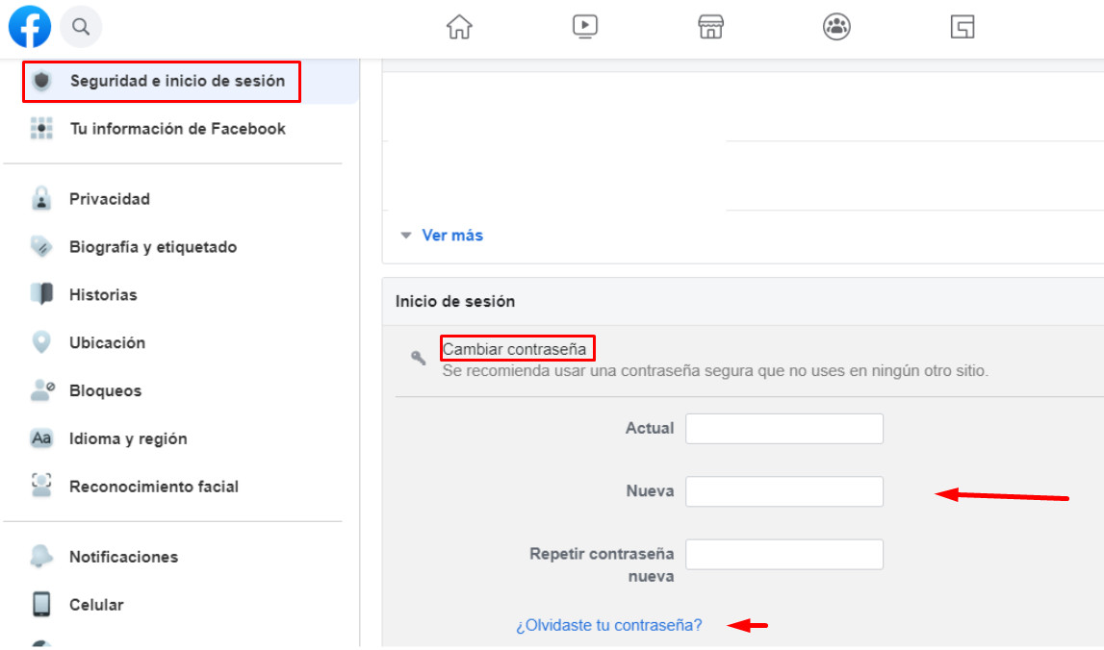Open Gaming via the controller icon
This screenshot has width=1104, height=650.
tap(963, 28)
